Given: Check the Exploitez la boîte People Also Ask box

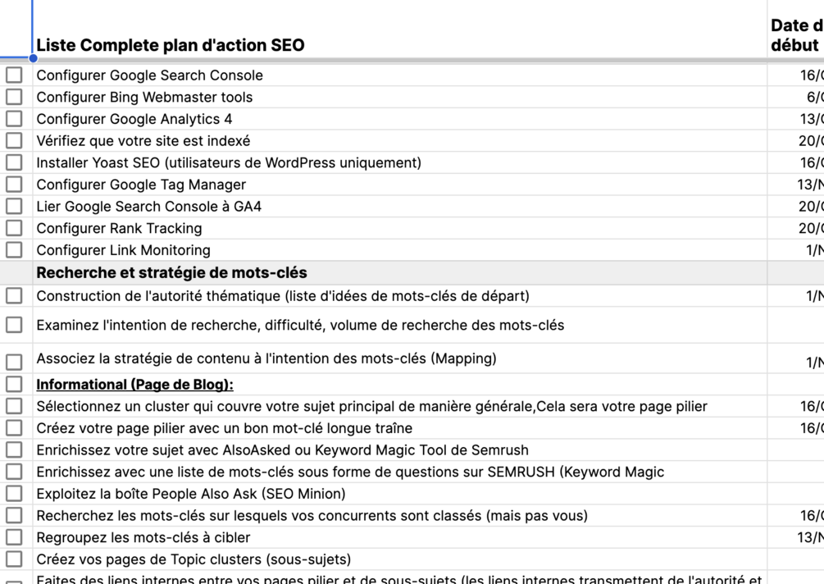Looking at the screenshot, I should click(x=14, y=494).
